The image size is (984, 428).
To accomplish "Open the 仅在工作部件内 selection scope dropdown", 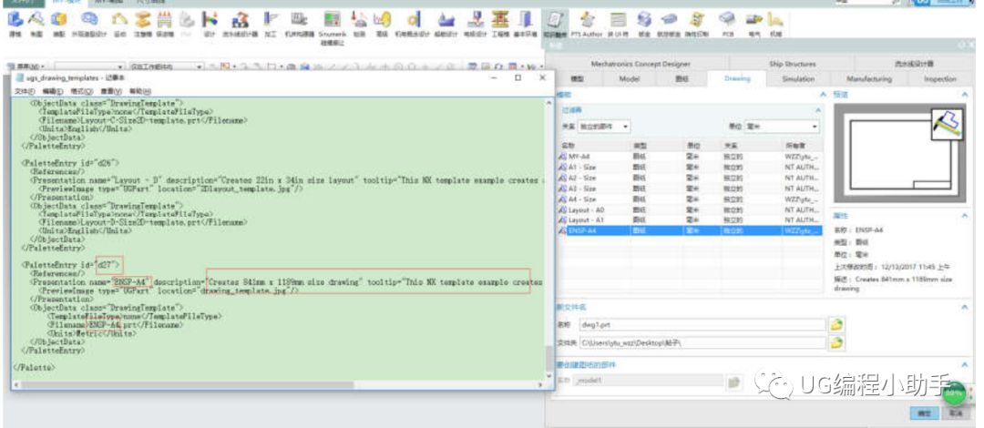I will [167, 66].
